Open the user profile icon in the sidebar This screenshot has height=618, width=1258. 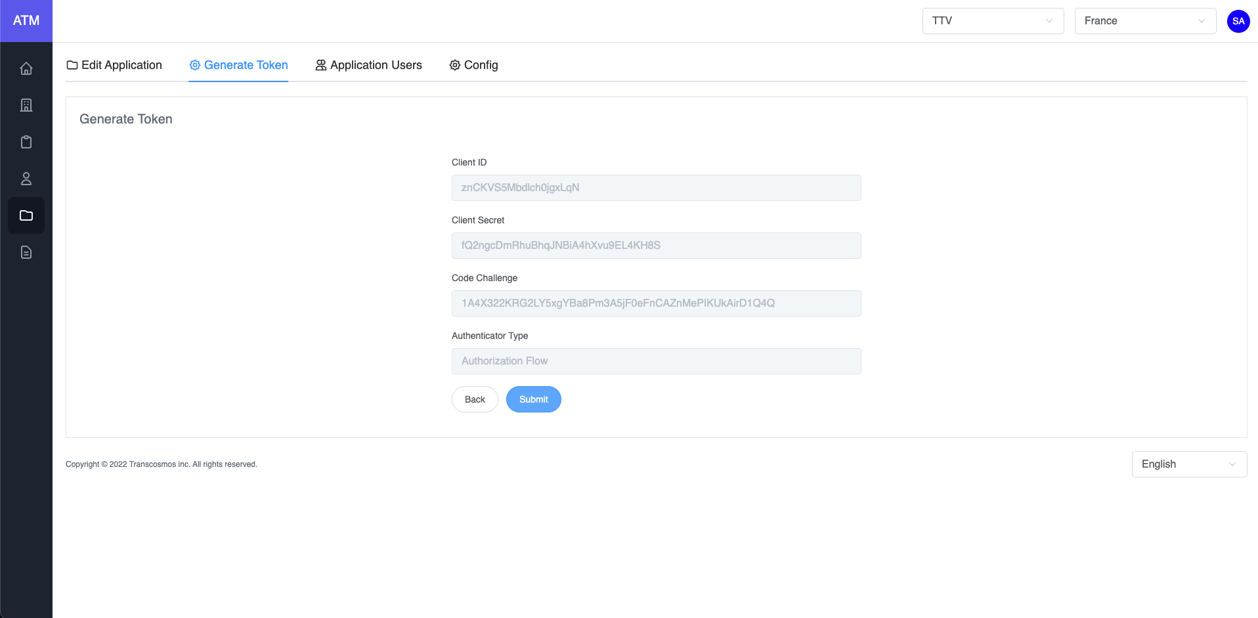(26, 179)
